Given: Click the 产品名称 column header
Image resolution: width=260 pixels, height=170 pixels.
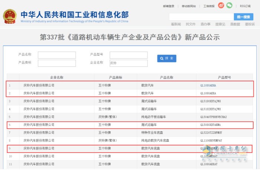Looking at the screenshot, I should (167, 77).
